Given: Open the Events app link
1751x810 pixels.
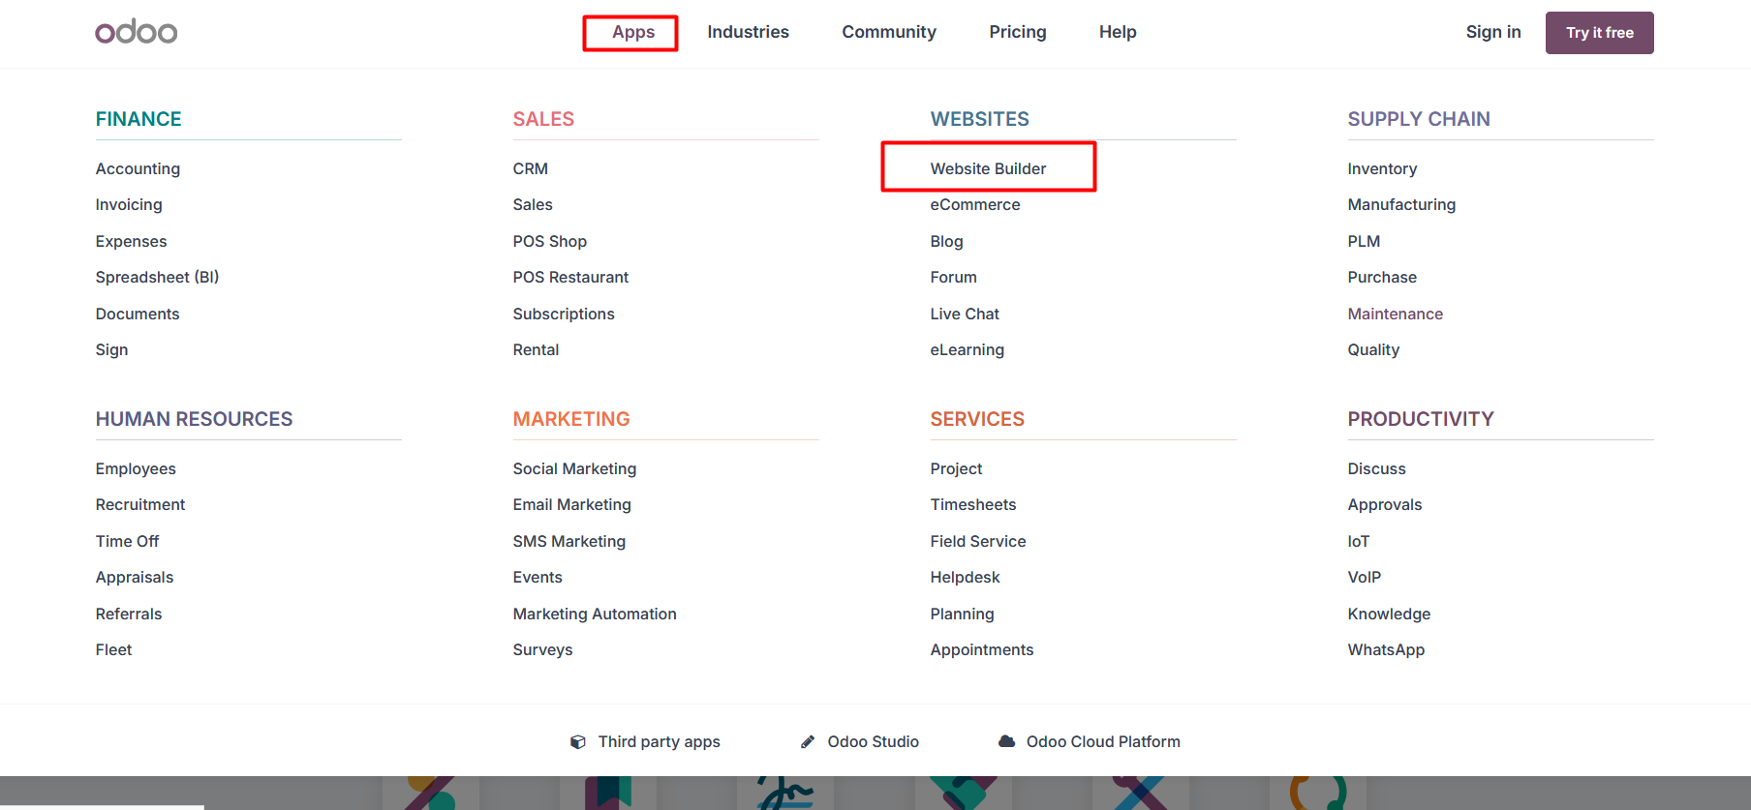Looking at the screenshot, I should tap(538, 578).
